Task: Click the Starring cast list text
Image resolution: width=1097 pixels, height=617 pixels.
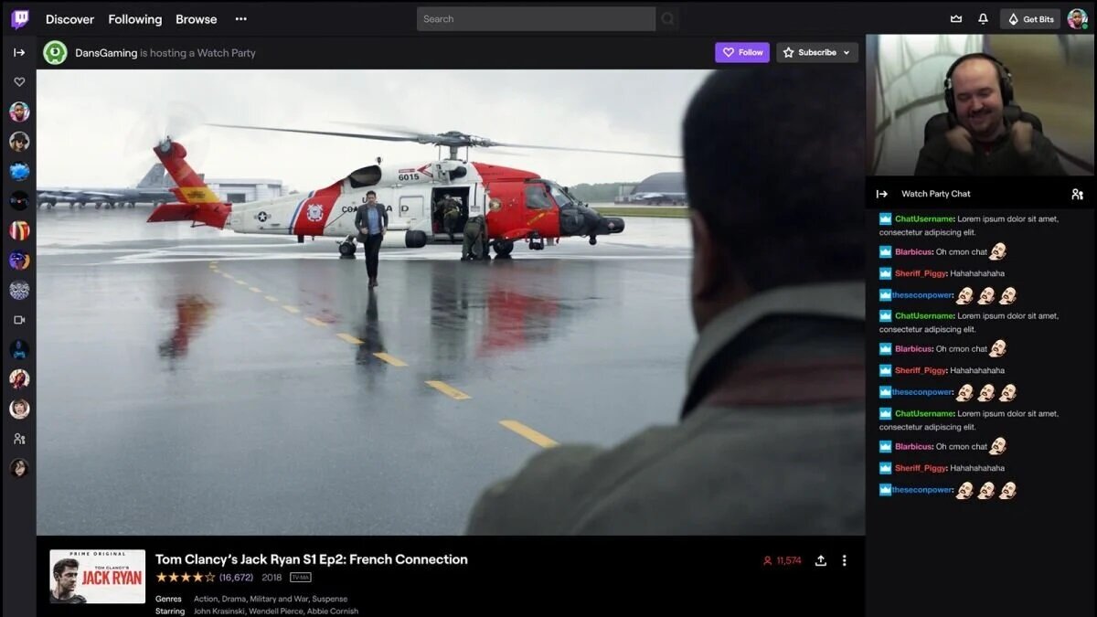Action: pos(257,612)
